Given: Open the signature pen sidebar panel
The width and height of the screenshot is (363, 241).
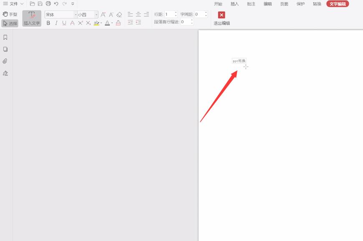Looking at the screenshot, I should tap(5, 73).
